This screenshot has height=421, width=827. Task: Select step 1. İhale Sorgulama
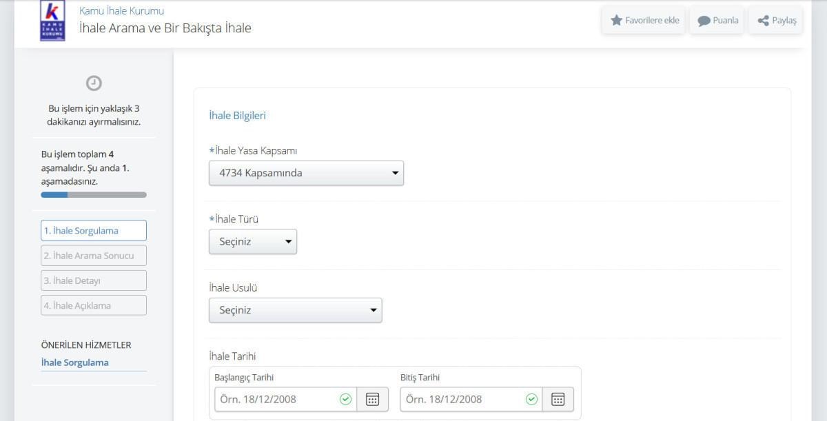click(94, 231)
